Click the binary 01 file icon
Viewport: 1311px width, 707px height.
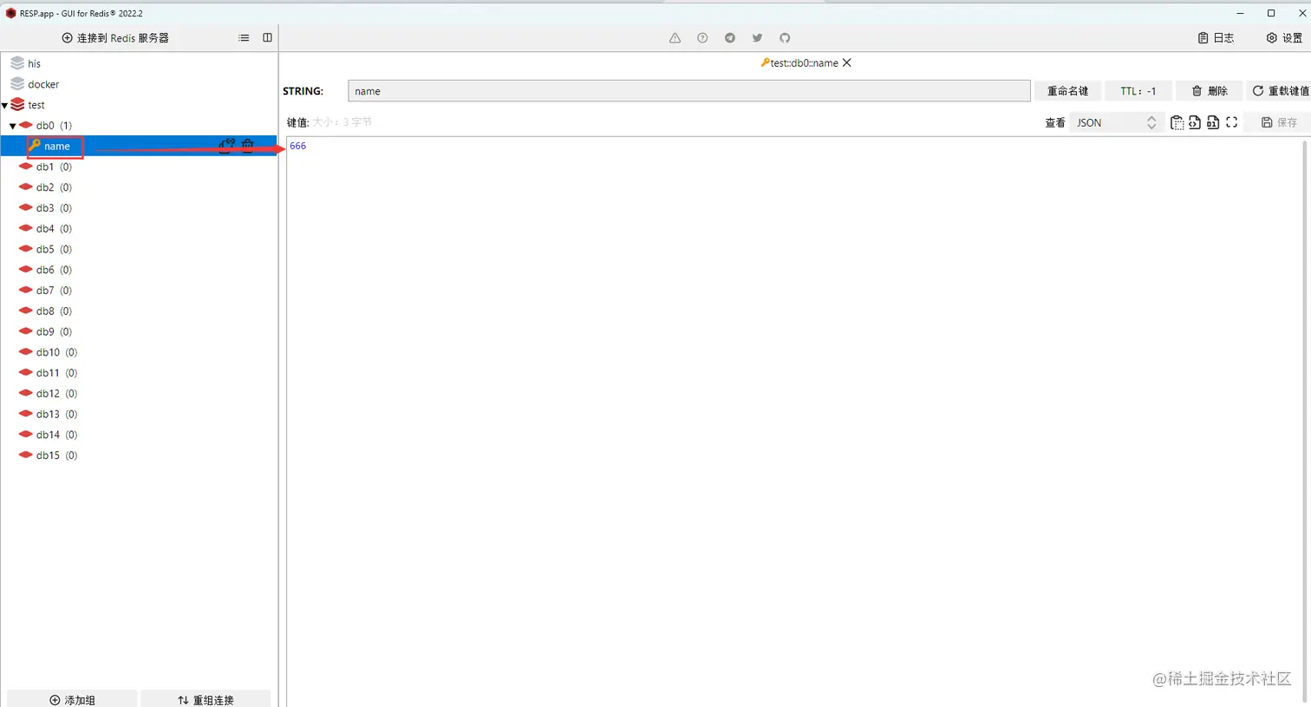tap(1213, 123)
